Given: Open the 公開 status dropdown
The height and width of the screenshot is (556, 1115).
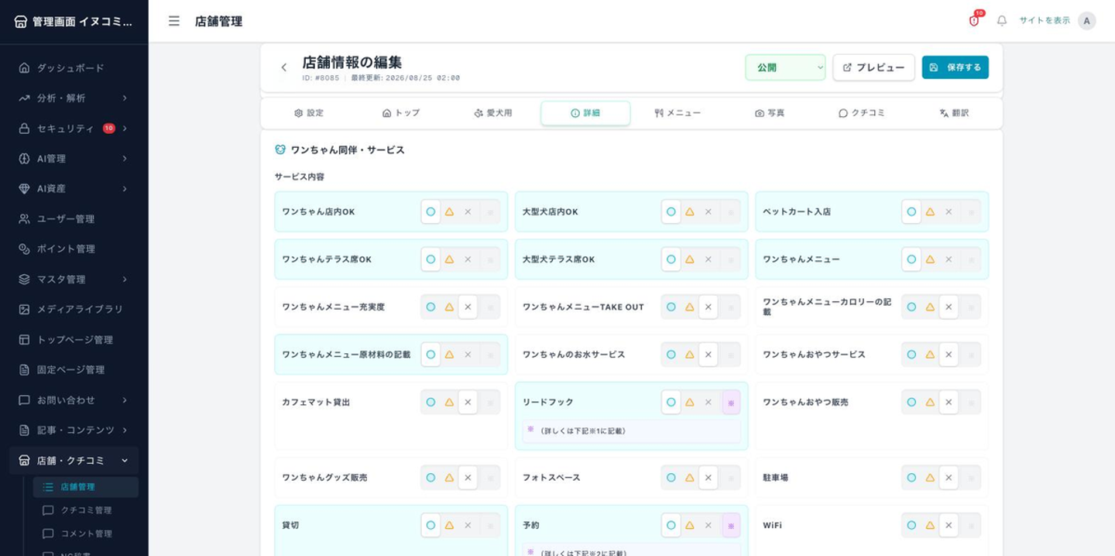Looking at the screenshot, I should 785,67.
